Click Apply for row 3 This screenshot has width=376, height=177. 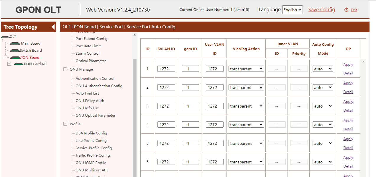(x=348, y=102)
